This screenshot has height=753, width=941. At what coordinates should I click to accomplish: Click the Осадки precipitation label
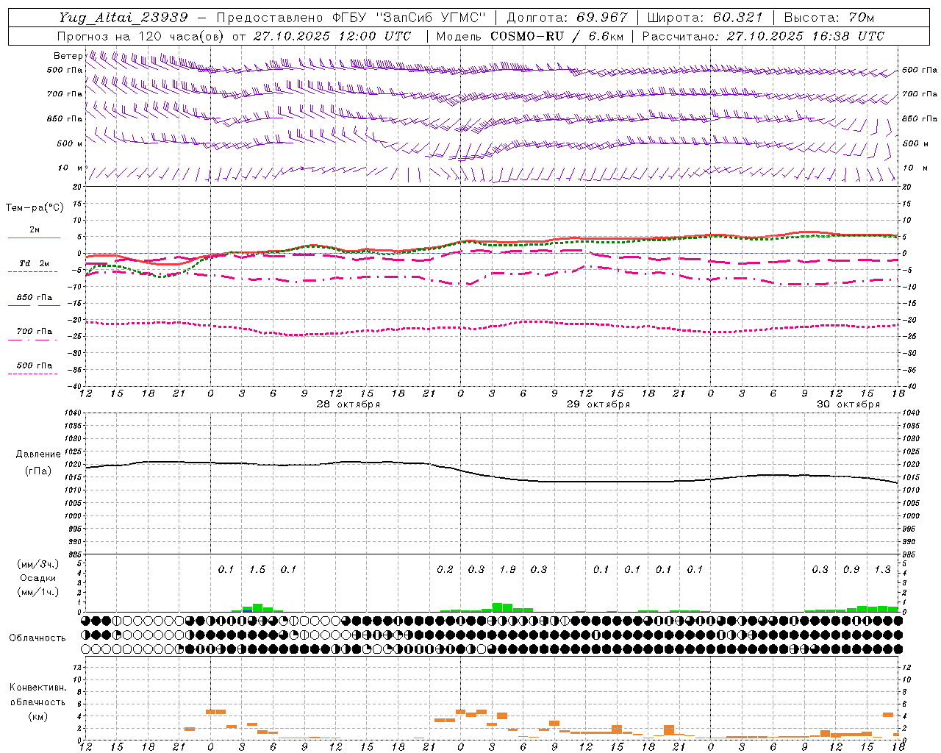(38, 578)
